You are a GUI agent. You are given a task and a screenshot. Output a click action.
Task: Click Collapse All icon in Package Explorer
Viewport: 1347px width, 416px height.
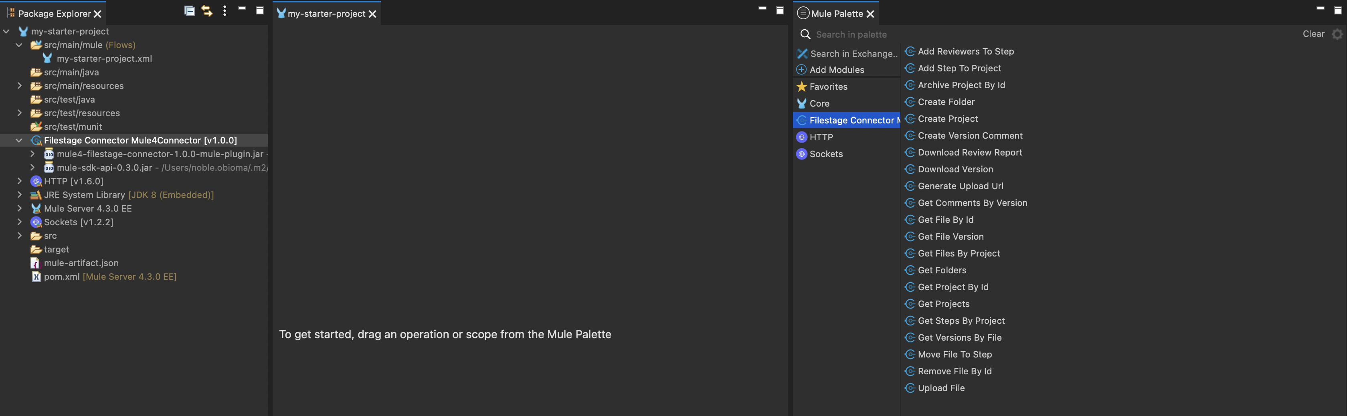[189, 11]
